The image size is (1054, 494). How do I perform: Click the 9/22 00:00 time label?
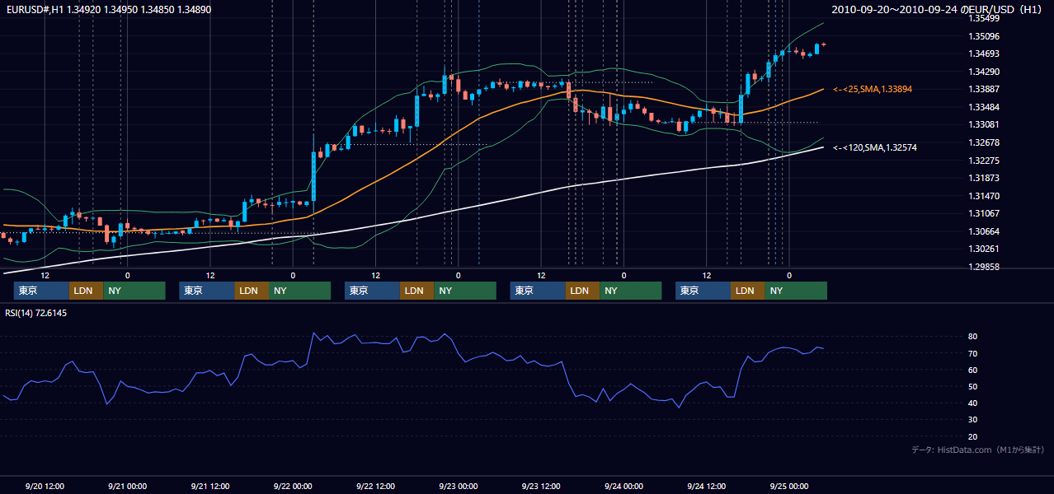pyautogui.click(x=293, y=486)
